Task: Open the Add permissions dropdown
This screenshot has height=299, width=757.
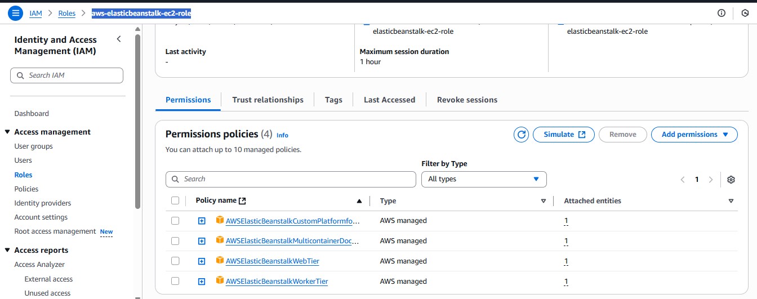Action: coord(694,135)
